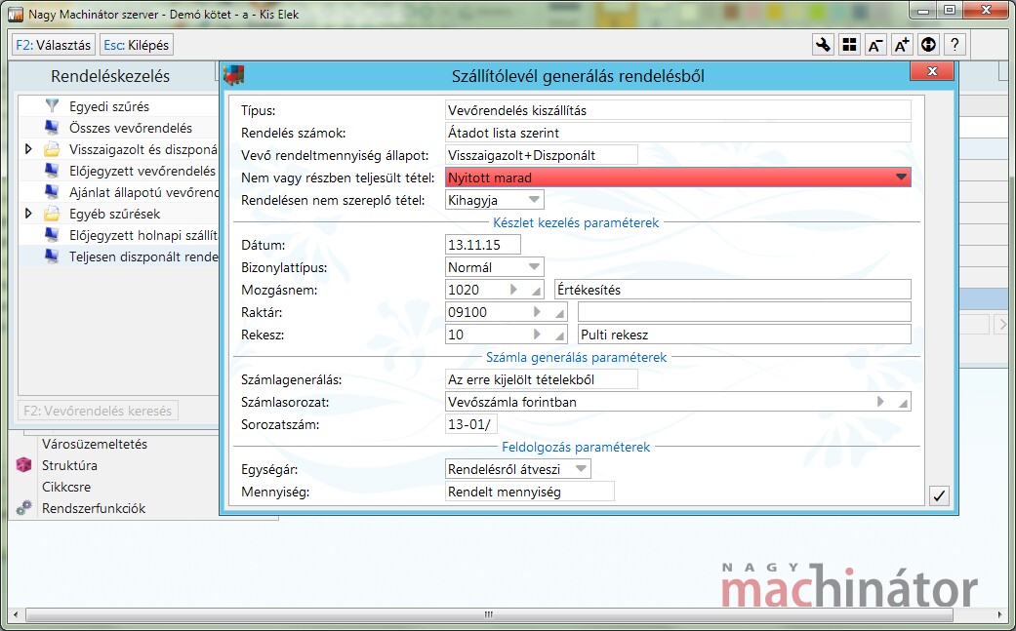Click the Számla generálás paraméterek heading
Screen dimensions: 1016x631
coord(576,357)
